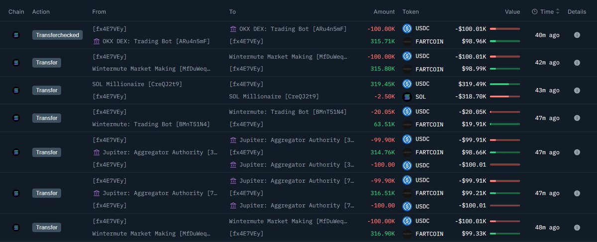
Task: Open Jupiter: Aggregator Authority [7… in From column
Action: tap(160, 193)
